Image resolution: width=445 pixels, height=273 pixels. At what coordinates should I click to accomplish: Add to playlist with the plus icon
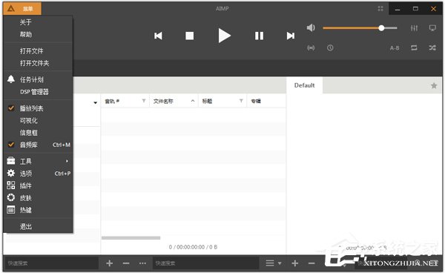[x=295, y=263]
